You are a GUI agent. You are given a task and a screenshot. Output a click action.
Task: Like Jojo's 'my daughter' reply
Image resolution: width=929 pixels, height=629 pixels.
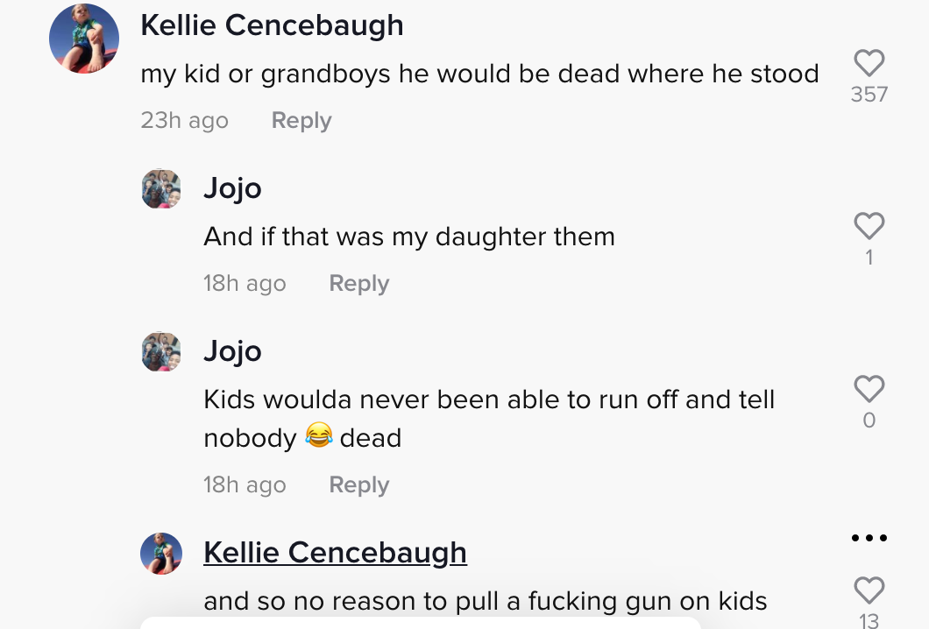(x=869, y=226)
